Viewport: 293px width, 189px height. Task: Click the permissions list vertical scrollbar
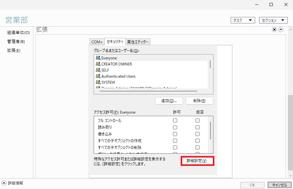(x=211, y=130)
